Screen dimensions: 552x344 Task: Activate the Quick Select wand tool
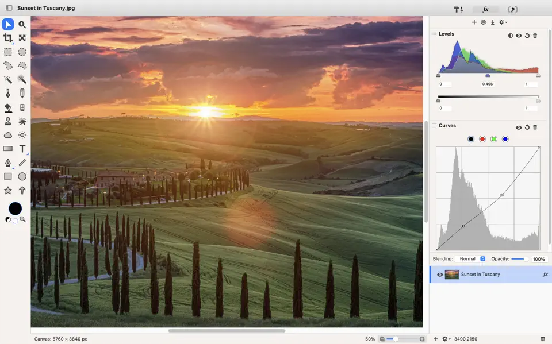[x=22, y=79]
